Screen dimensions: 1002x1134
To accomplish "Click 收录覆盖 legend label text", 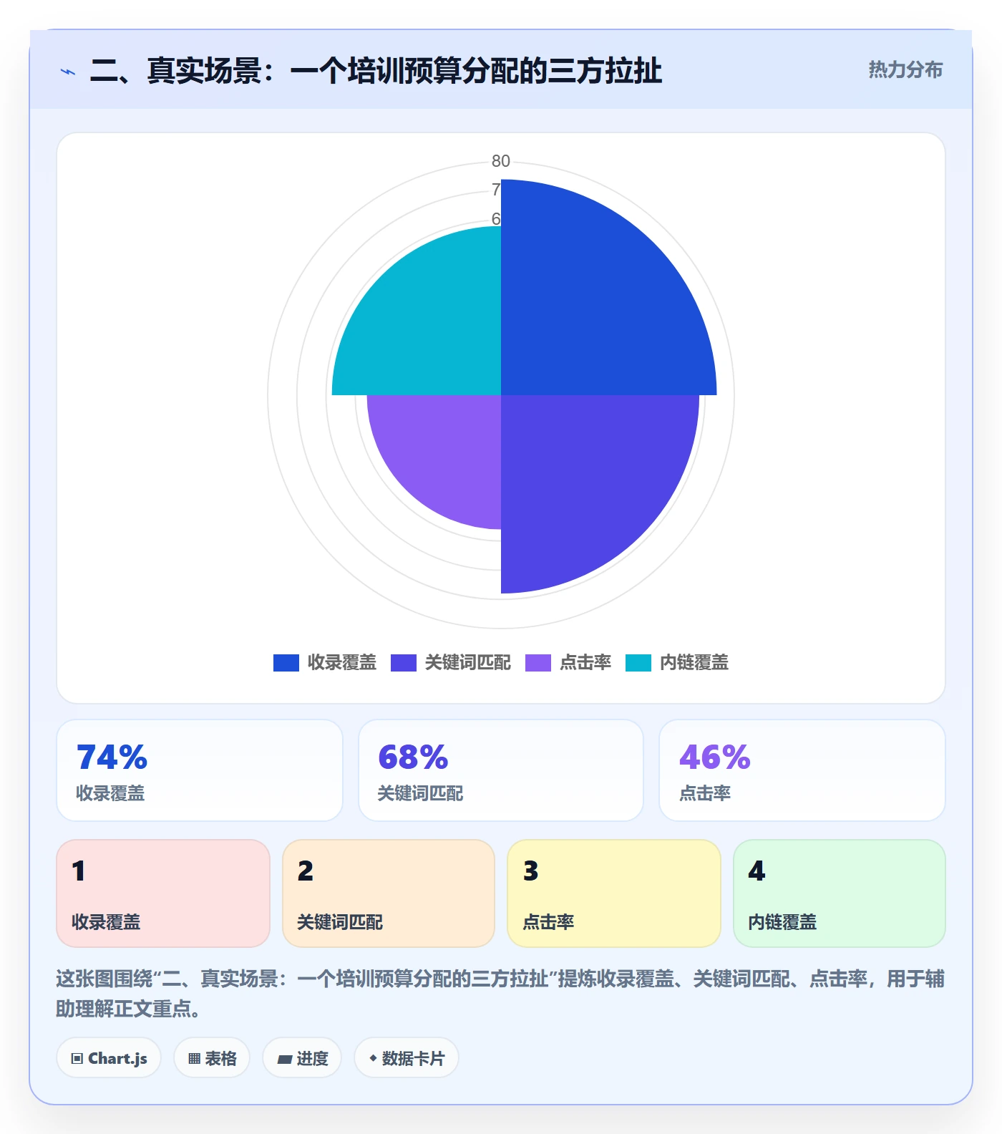I will (342, 663).
